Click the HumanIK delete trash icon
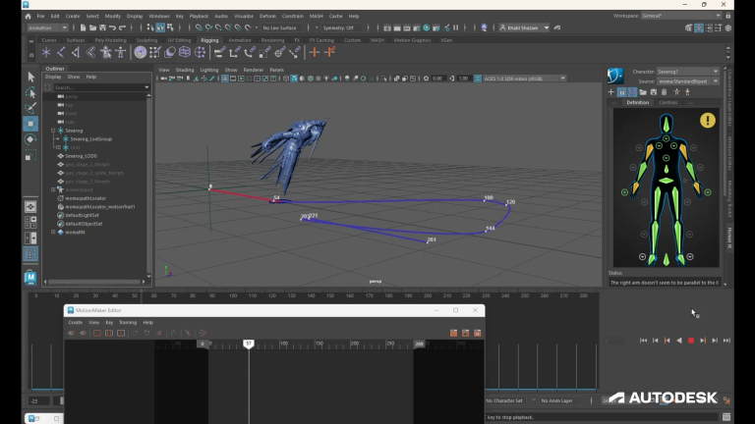Screen dimensions: 755x424 point(664,92)
